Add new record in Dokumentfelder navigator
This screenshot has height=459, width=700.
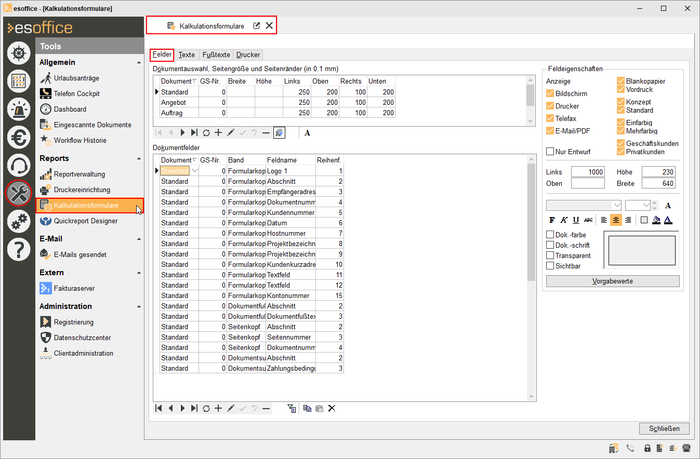pyautogui.click(x=218, y=409)
